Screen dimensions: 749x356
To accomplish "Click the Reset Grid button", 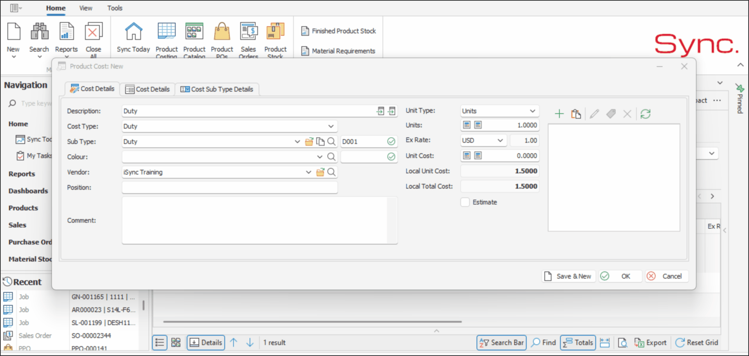I will pyautogui.click(x=697, y=343).
